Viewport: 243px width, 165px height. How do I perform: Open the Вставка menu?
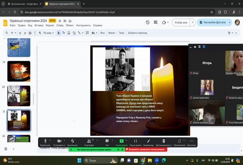coord(39,25)
